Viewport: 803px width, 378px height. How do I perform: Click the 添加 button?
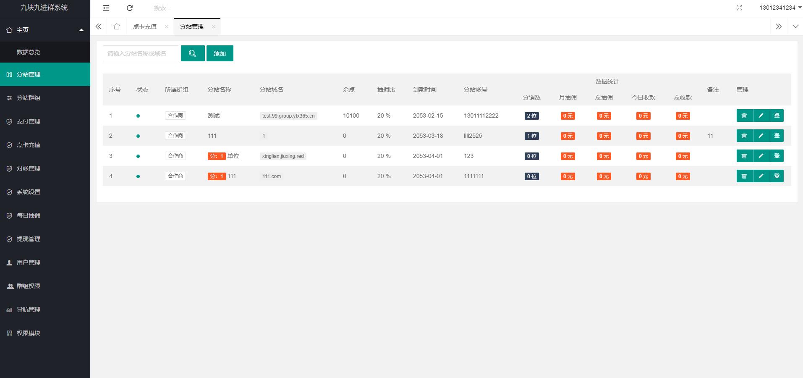pyautogui.click(x=220, y=53)
